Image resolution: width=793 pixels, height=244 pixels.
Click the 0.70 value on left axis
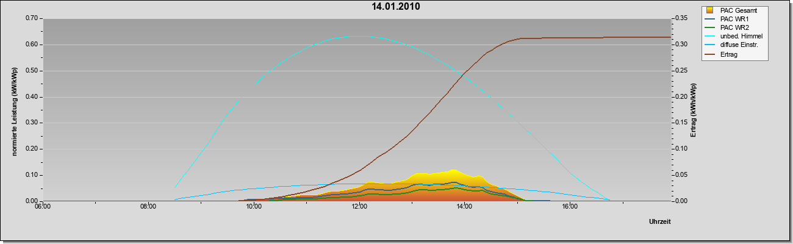click(32, 18)
